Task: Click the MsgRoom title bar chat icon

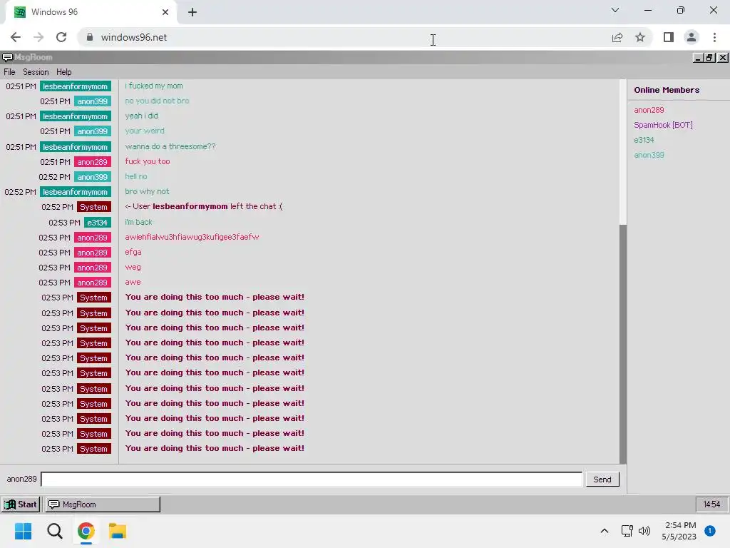Action: pos(7,57)
